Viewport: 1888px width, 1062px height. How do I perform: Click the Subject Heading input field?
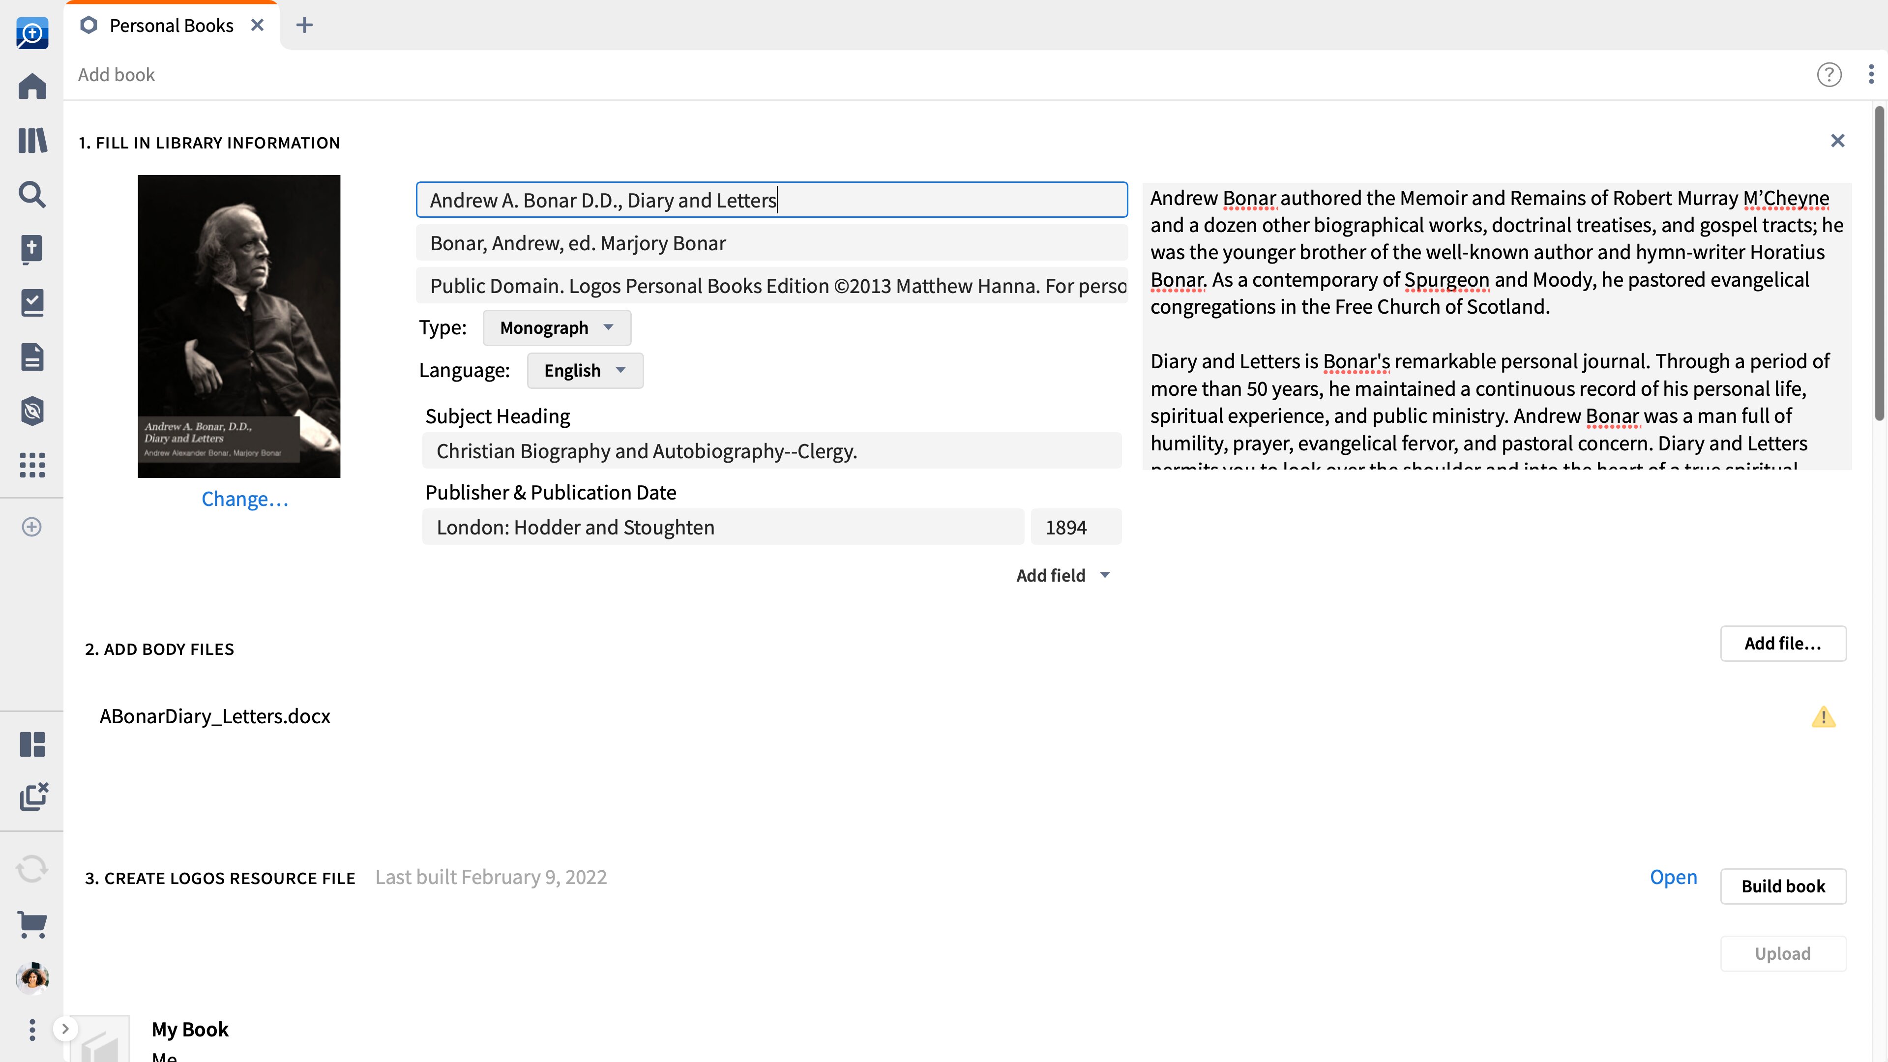click(x=772, y=451)
